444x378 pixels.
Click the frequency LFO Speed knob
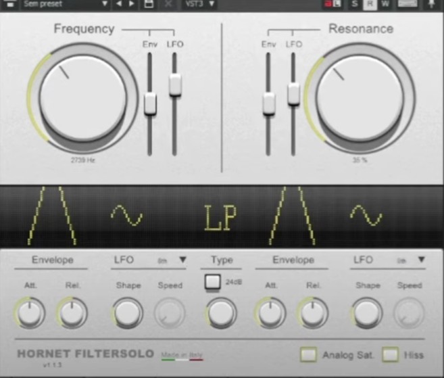(x=170, y=313)
